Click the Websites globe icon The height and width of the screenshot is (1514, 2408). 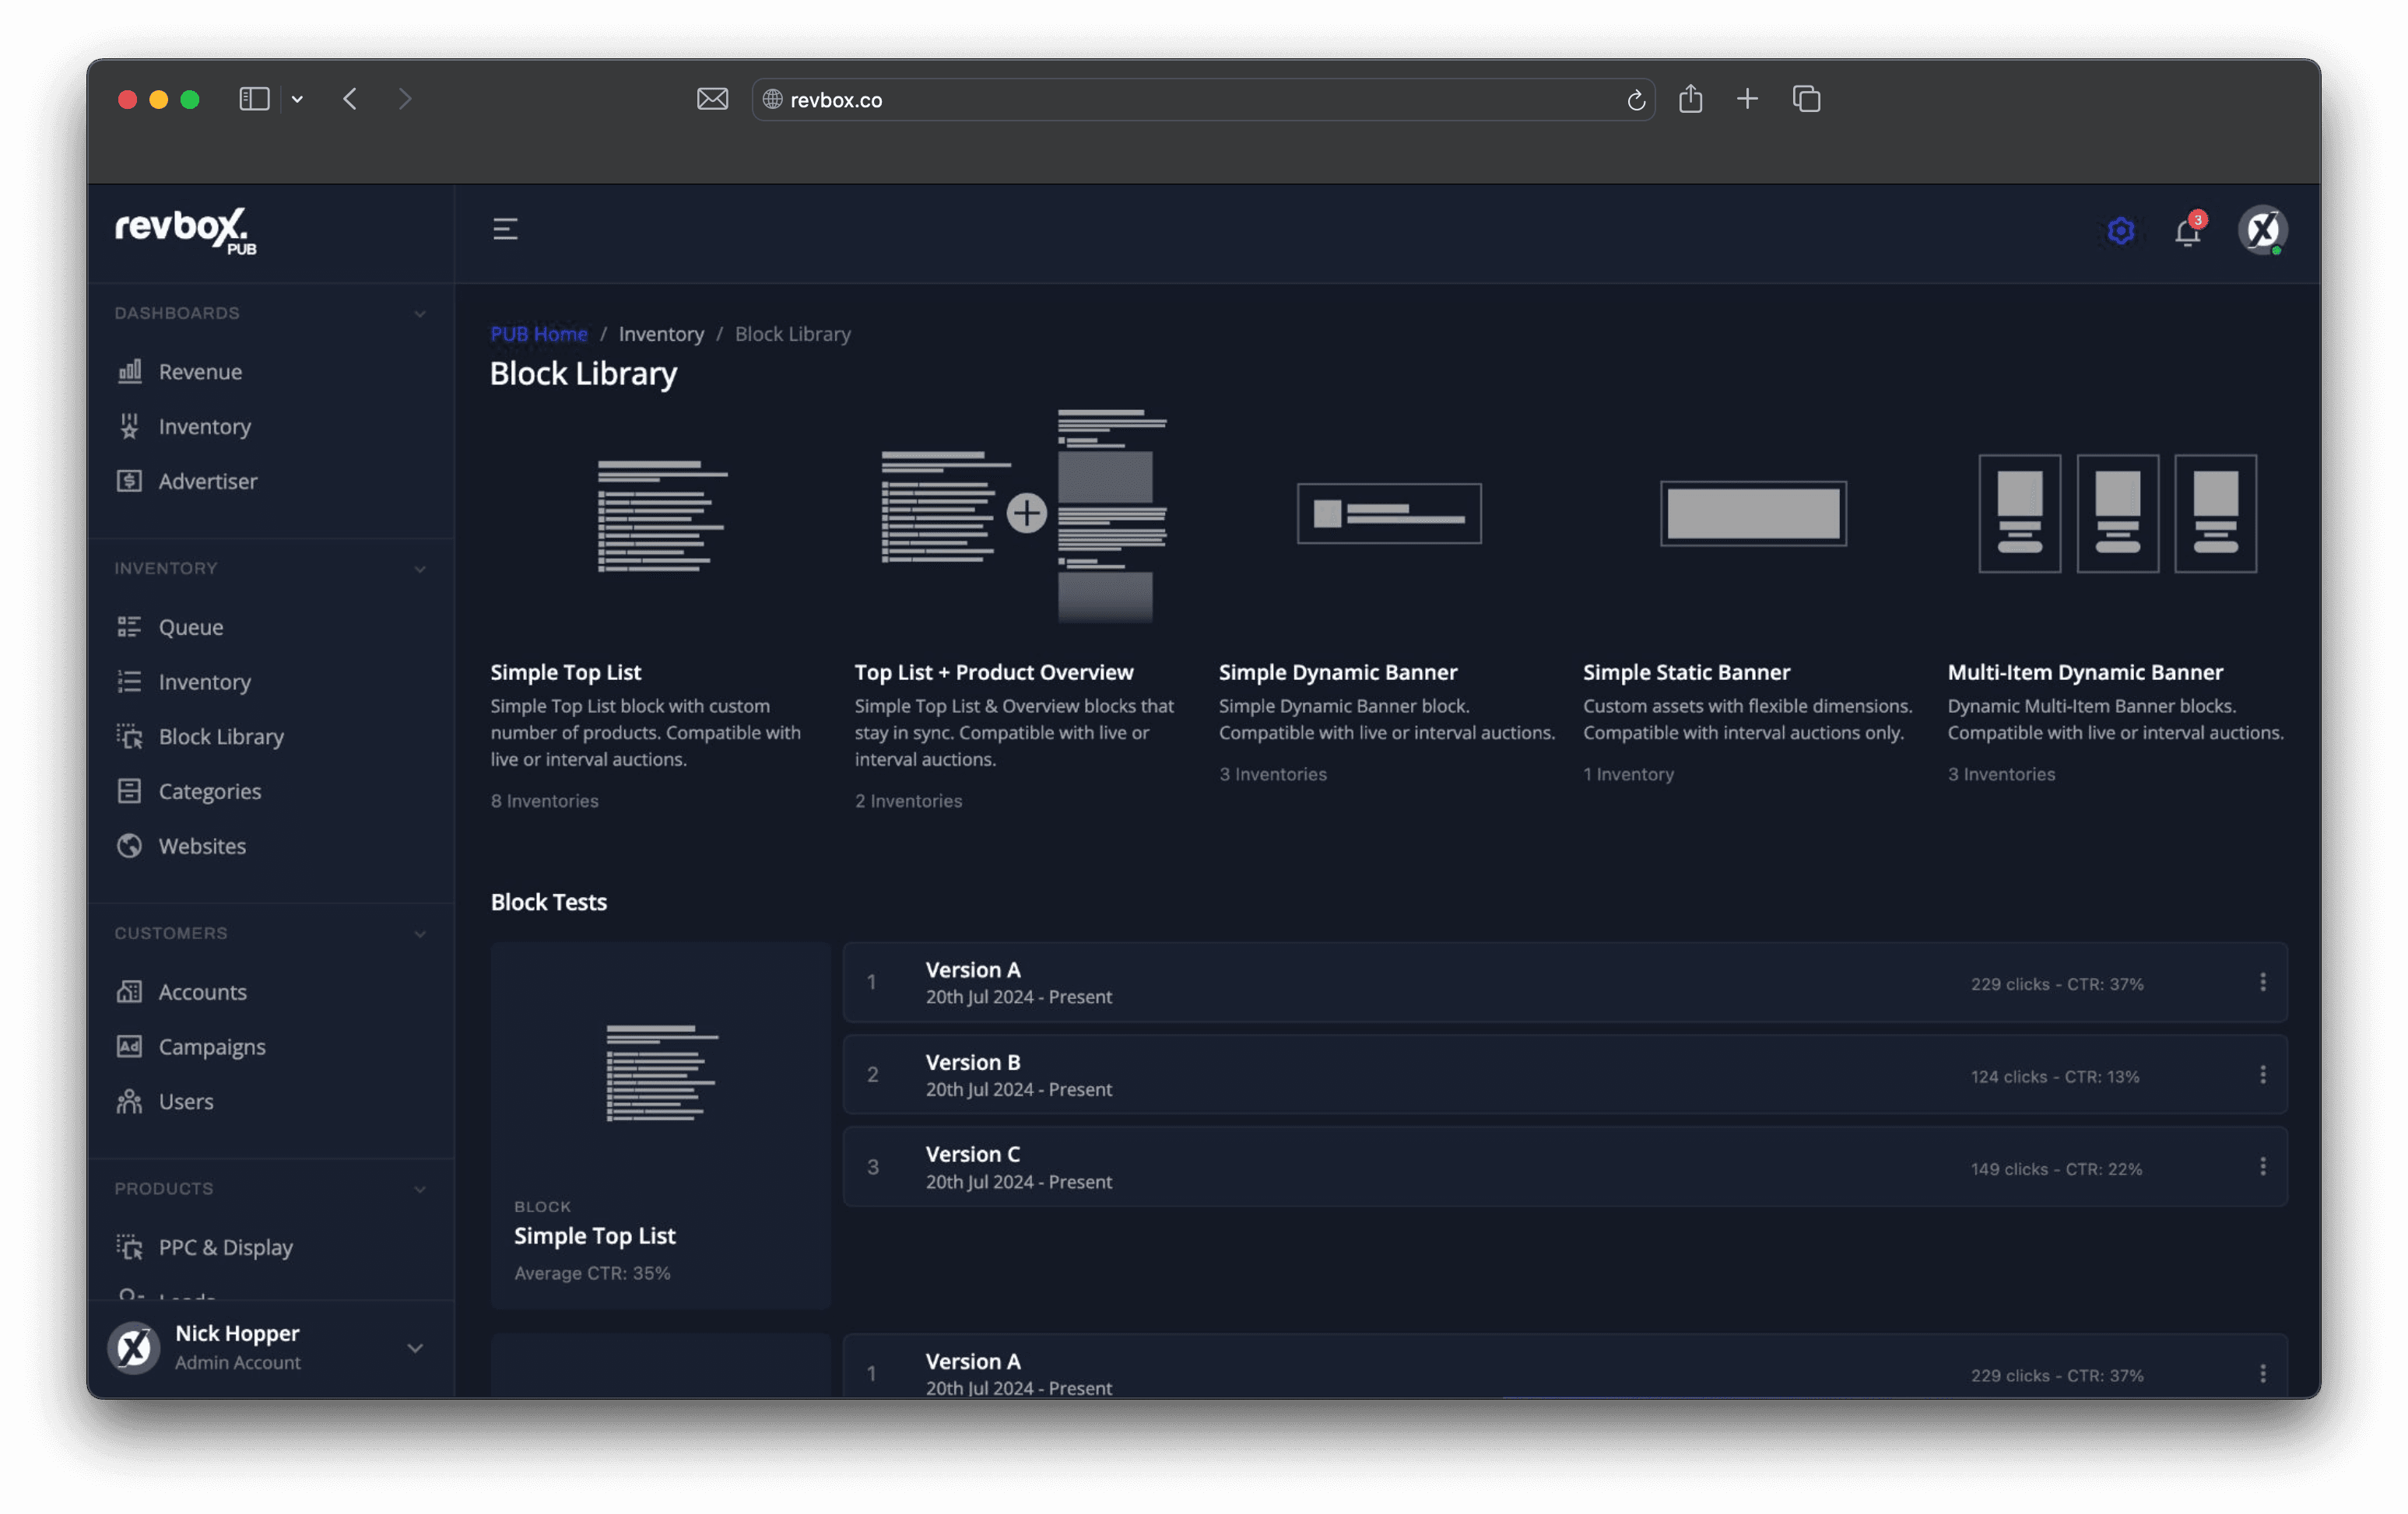pyautogui.click(x=129, y=846)
